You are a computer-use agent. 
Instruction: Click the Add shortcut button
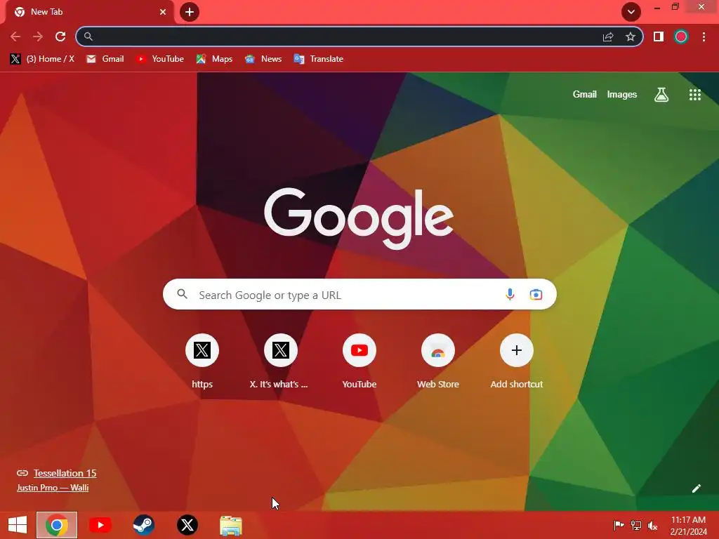coord(517,361)
